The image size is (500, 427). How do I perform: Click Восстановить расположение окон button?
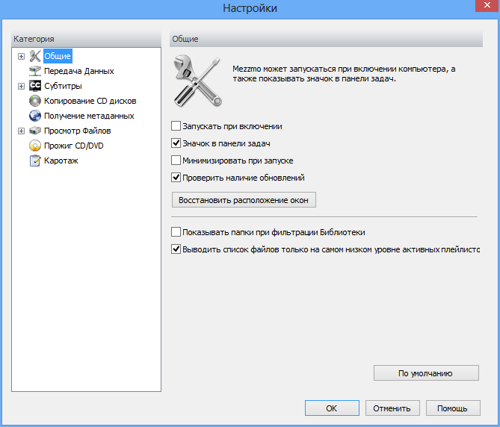tap(244, 200)
